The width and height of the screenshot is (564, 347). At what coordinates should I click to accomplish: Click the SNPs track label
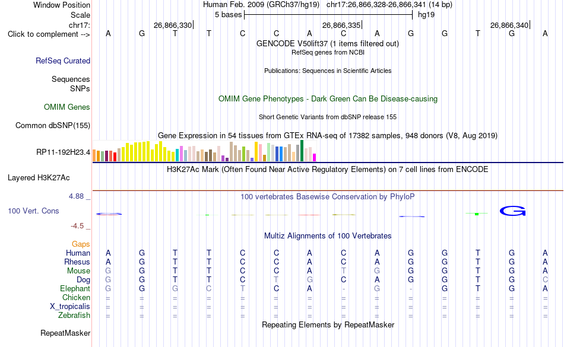point(80,88)
